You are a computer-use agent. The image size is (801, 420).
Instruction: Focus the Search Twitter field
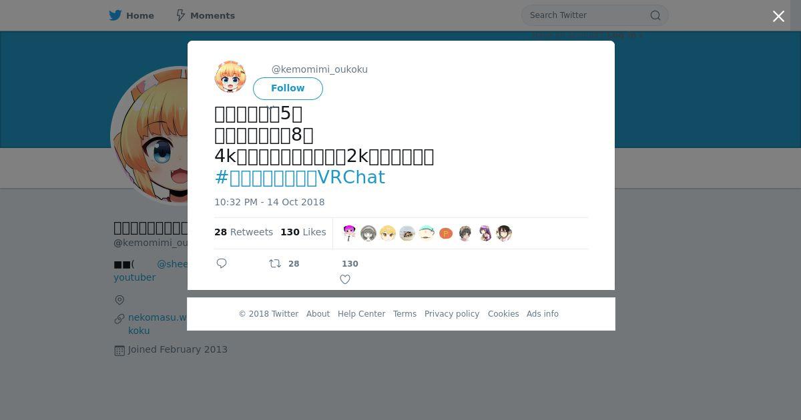(587, 15)
